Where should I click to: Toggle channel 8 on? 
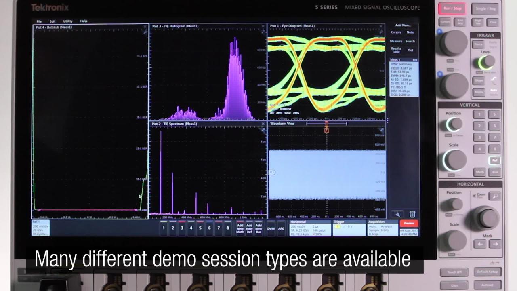227,229
